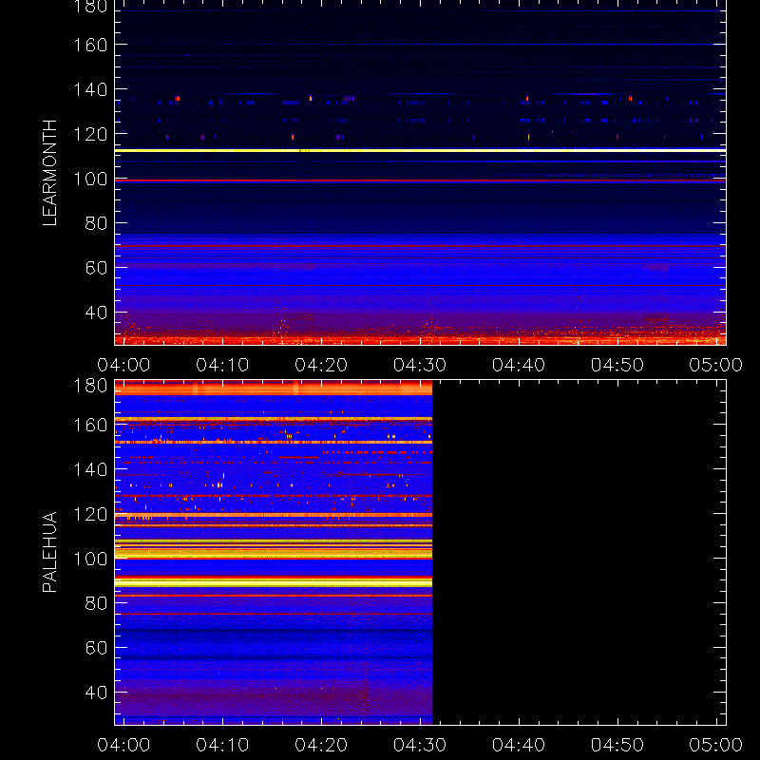The image size is (760, 760).
Task: Click the 04:40 time label under Palehua plot
Action: pyautogui.click(x=519, y=745)
